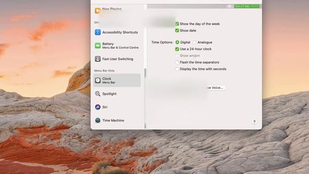Select Time Machine label in sidebar
Viewport: 309px width, 174px height.
click(x=113, y=120)
